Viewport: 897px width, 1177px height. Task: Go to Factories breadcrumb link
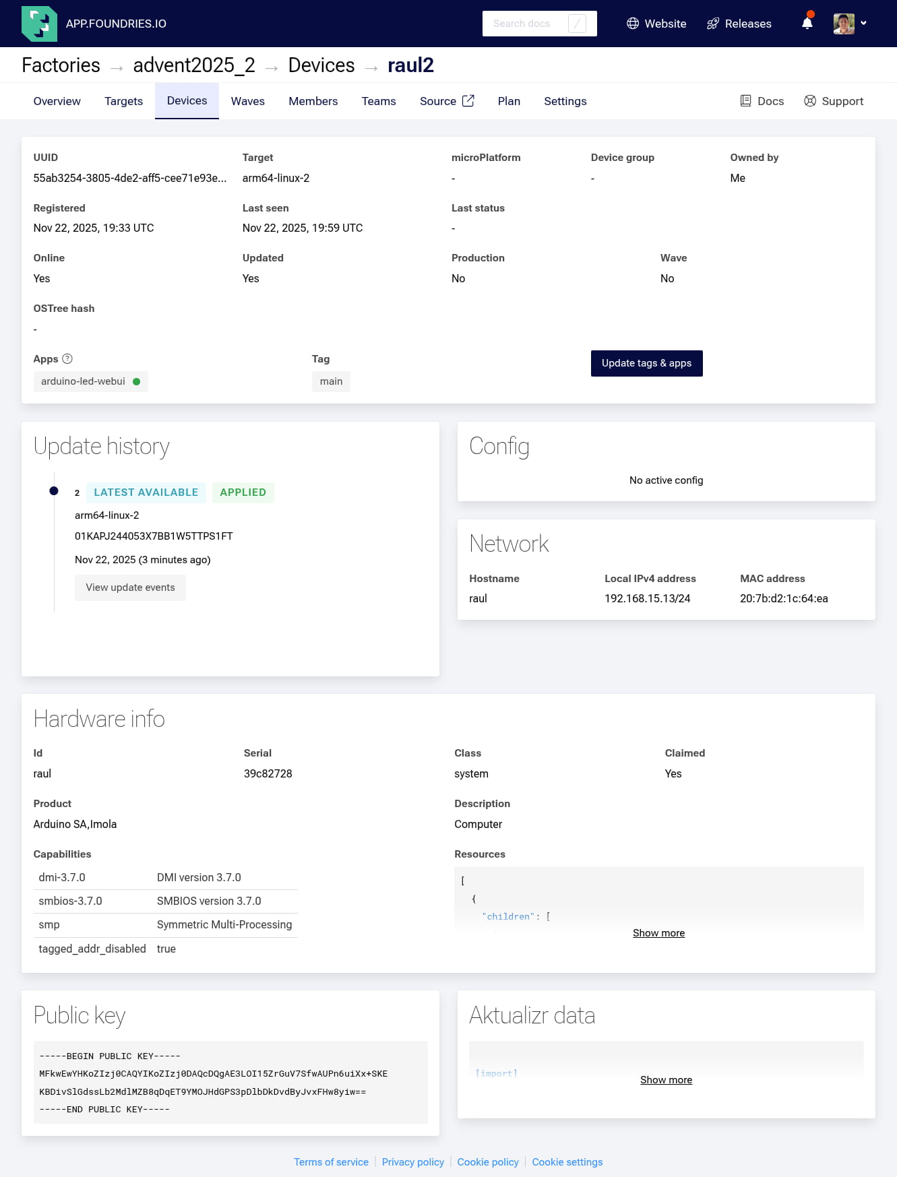(x=61, y=65)
